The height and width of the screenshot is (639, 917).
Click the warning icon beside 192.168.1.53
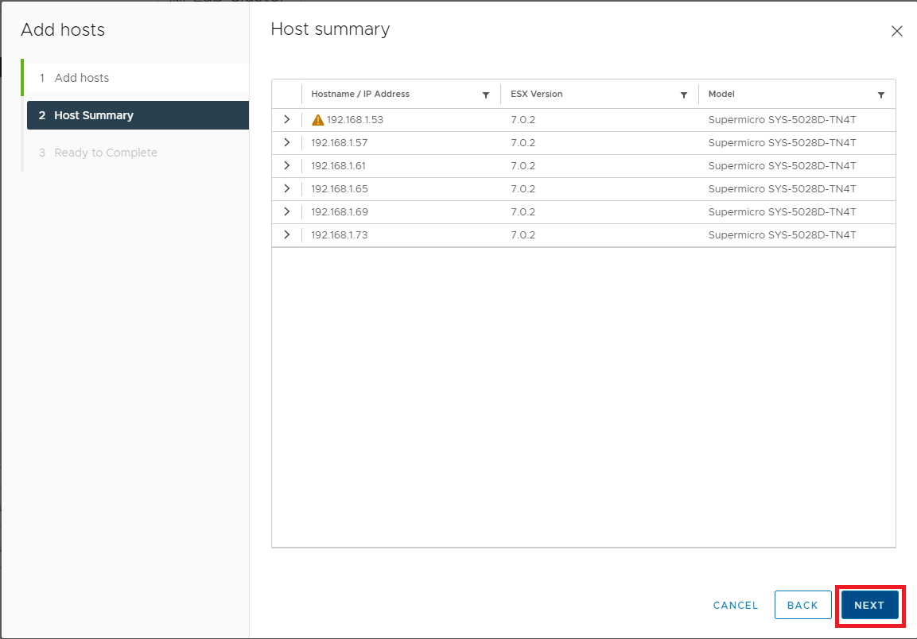318,120
